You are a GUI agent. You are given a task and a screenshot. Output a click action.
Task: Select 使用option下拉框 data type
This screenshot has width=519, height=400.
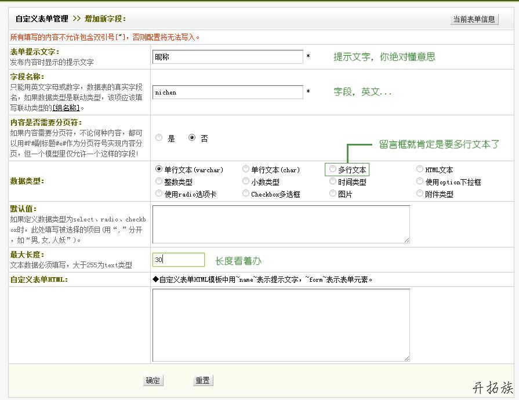[420, 181]
